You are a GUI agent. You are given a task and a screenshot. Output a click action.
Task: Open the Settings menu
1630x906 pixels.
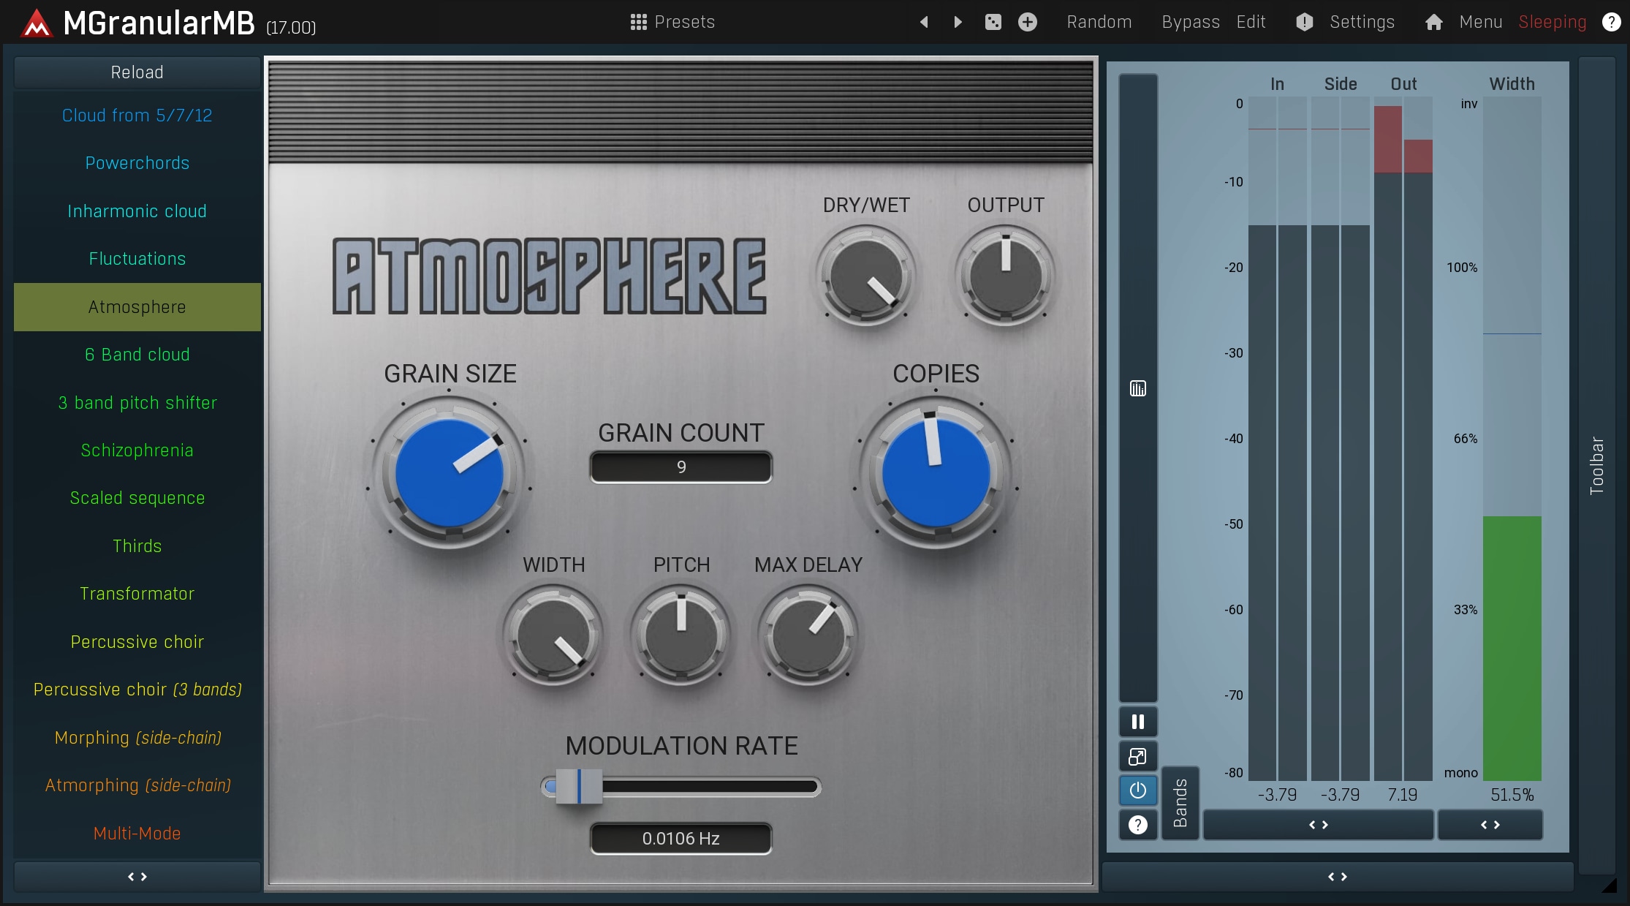pos(1361,22)
